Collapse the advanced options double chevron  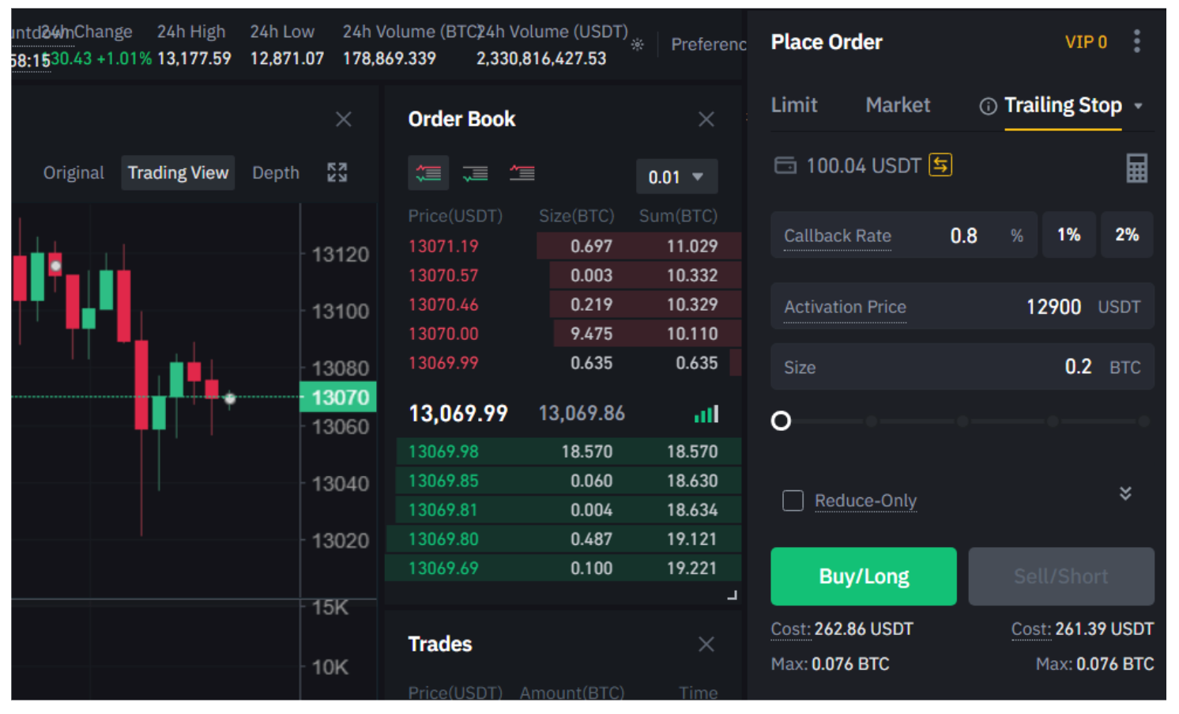[x=1125, y=493]
